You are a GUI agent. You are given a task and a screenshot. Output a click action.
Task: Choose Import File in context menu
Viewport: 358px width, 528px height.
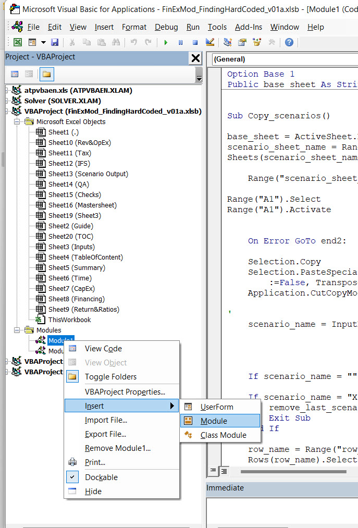(121, 420)
